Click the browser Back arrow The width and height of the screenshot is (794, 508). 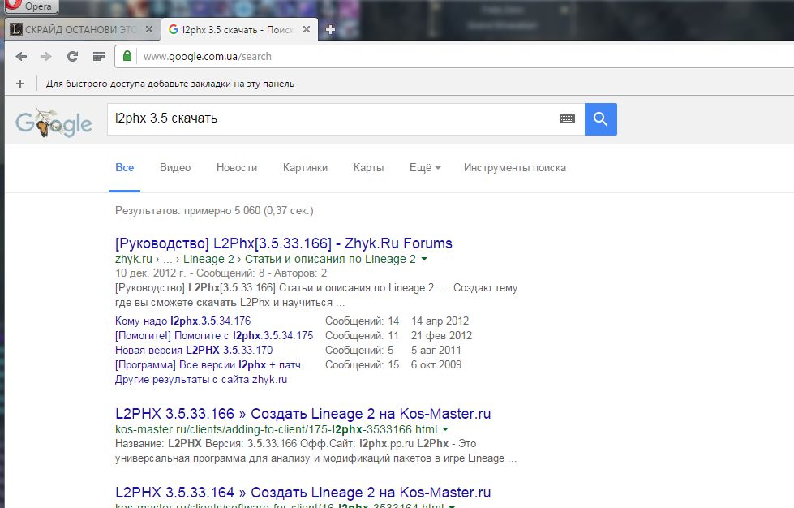21,57
